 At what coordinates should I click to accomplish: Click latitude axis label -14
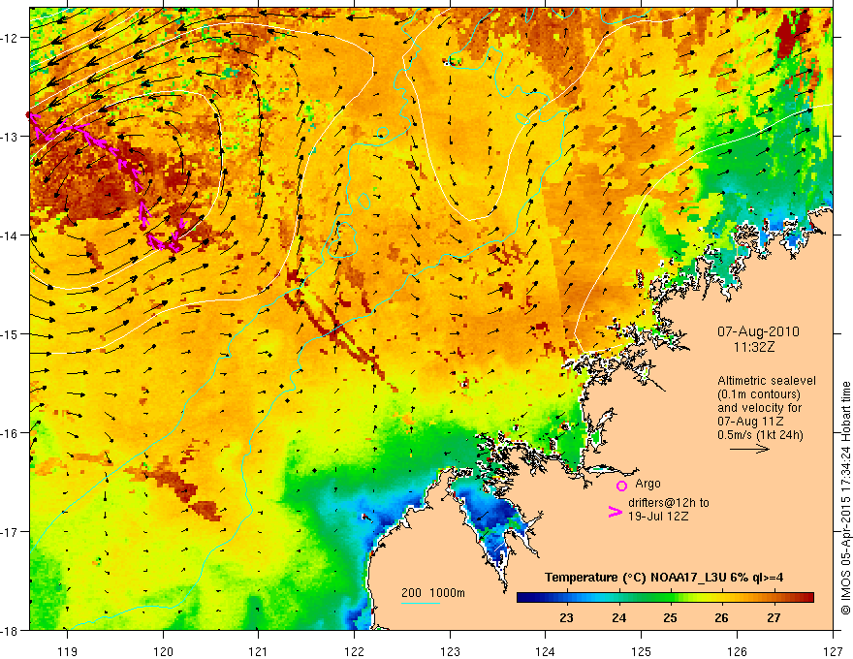click(x=10, y=235)
